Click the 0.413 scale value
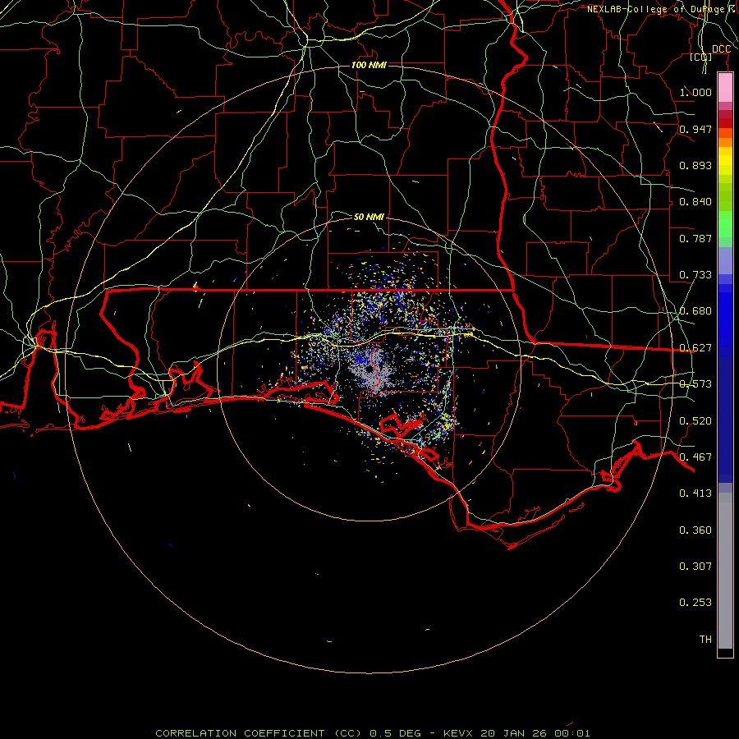This screenshot has width=739, height=739. (x=695, y=493)
